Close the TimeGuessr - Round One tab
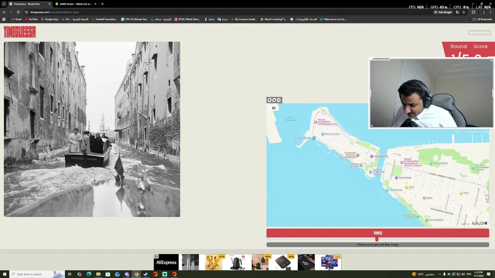 click(x=49, y=4)
